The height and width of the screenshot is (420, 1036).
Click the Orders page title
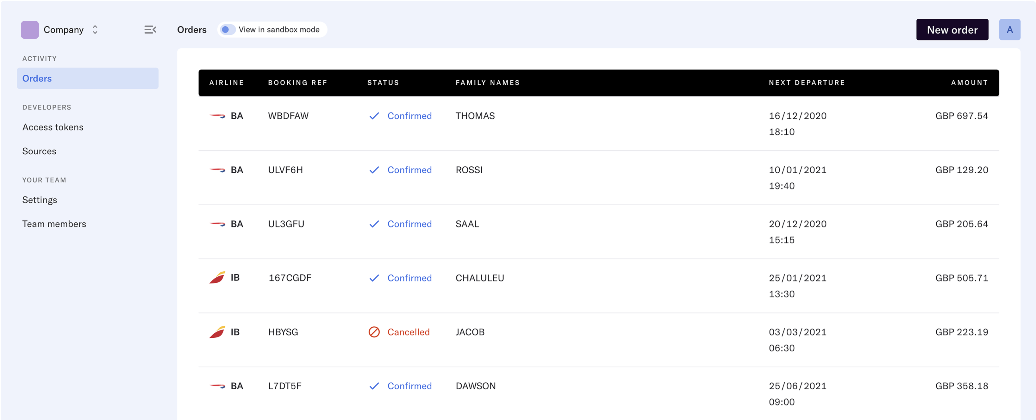coord(192,30)
